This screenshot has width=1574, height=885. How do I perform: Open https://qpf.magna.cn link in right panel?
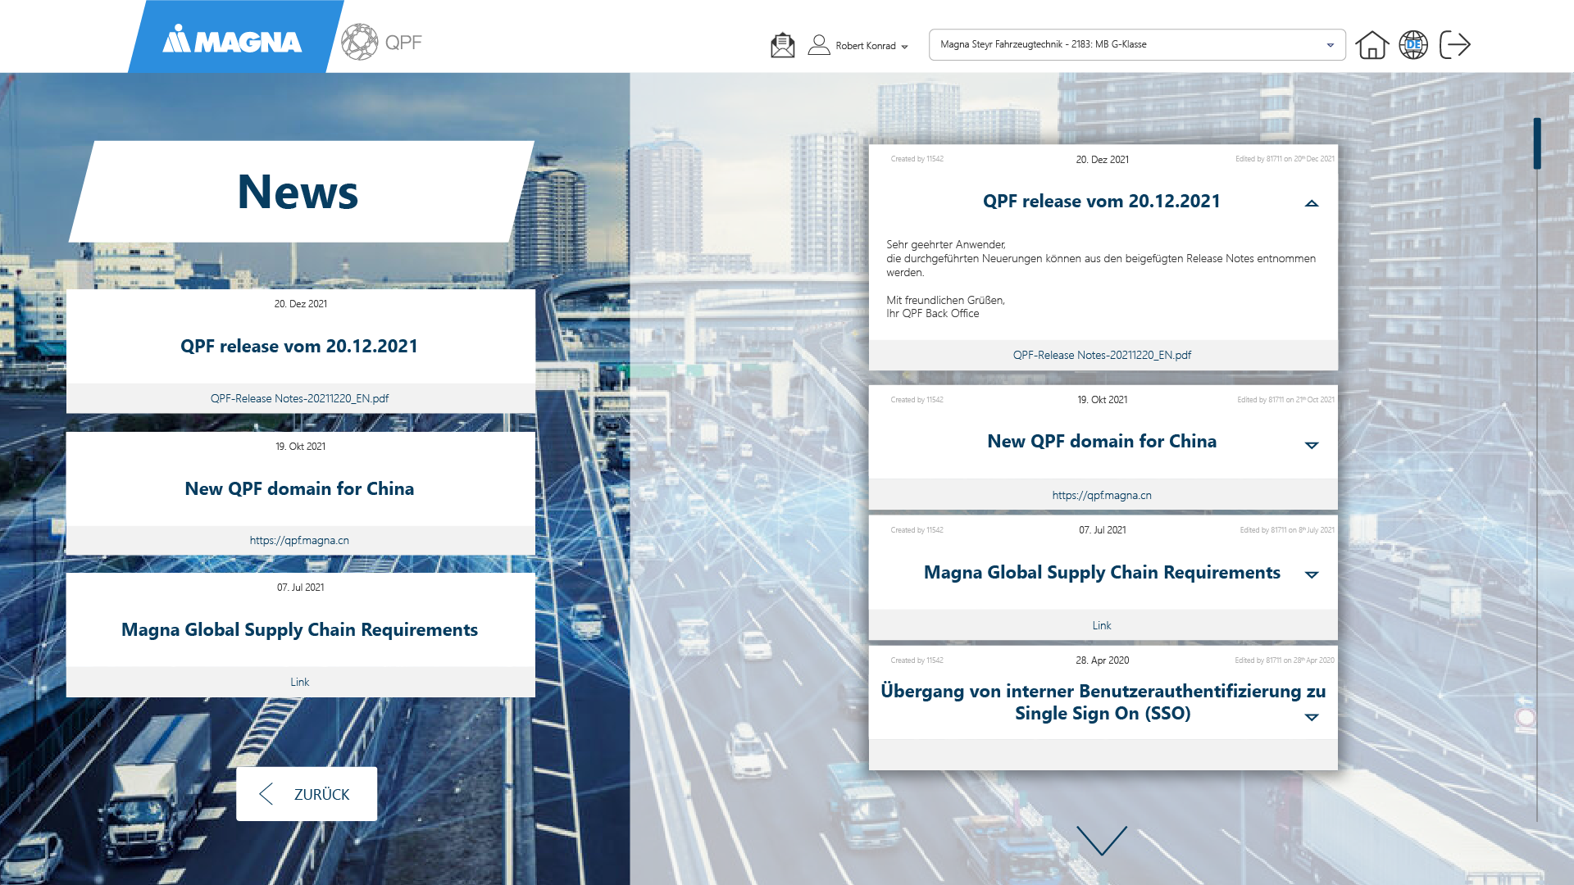coord(1102,496)
